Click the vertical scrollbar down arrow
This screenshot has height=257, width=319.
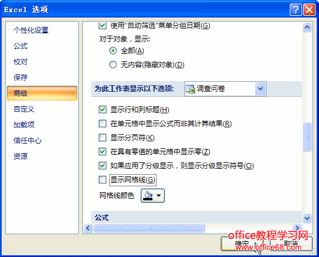tap(307, 218)
